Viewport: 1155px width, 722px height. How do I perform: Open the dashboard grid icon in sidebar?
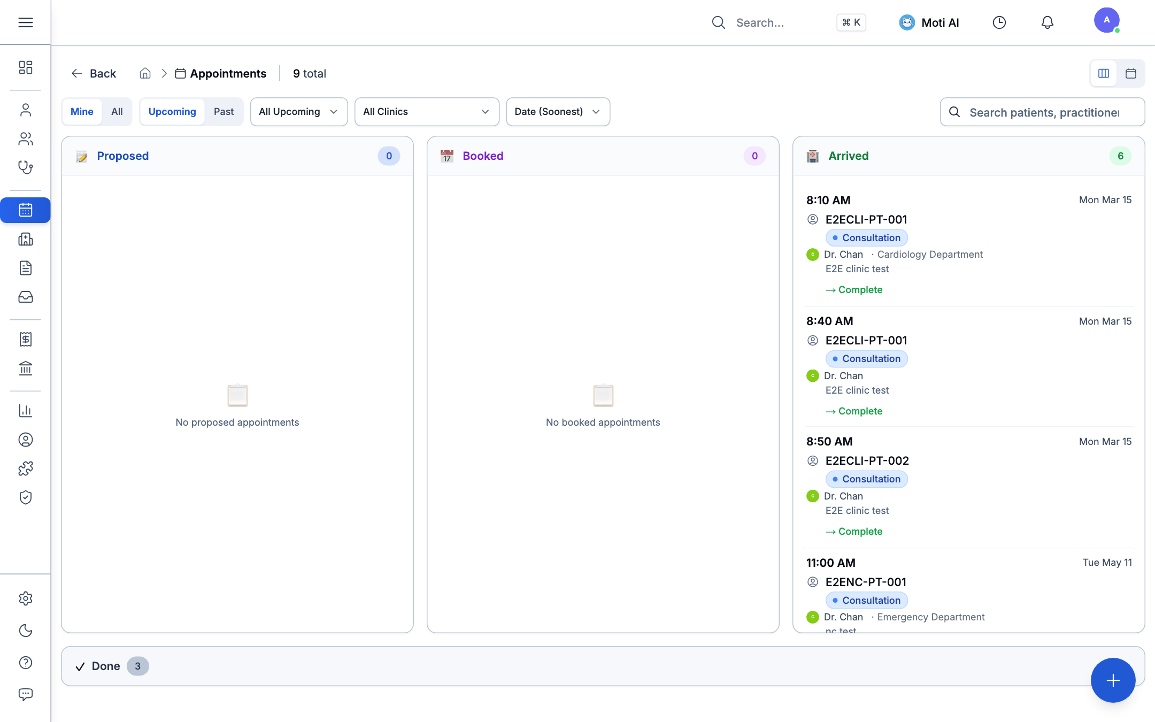click(25, 67)
